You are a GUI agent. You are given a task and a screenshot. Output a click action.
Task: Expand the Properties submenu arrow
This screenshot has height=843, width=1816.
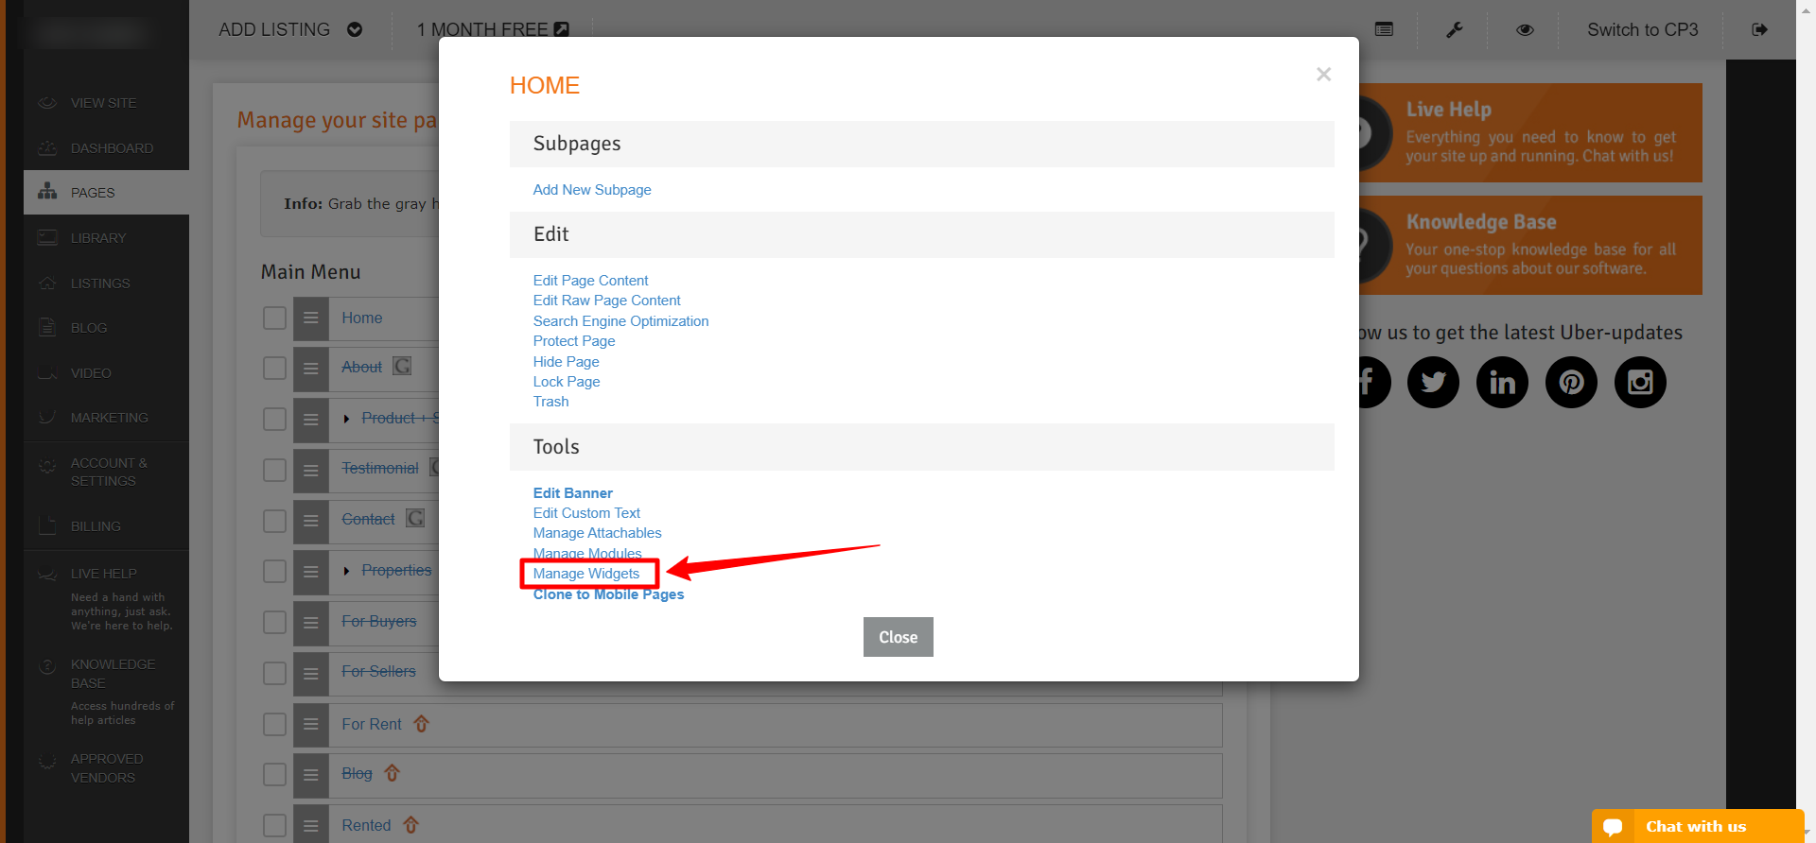click(347, 571)
